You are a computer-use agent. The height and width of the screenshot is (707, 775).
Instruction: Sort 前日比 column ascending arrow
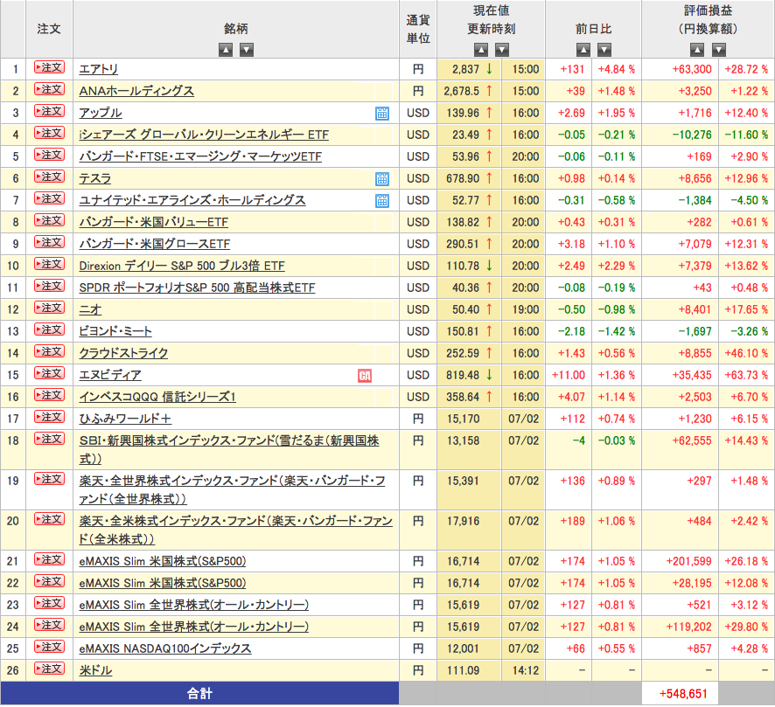click(583, 50)
